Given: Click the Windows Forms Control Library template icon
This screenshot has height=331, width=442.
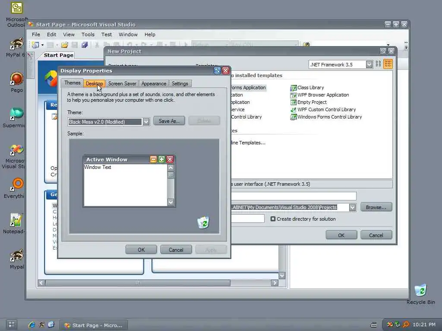Looking at the screenshot, I should [293, 117].
